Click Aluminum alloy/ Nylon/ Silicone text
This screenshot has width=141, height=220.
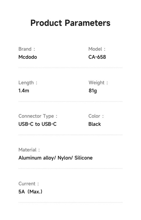[x=56, y=158]
